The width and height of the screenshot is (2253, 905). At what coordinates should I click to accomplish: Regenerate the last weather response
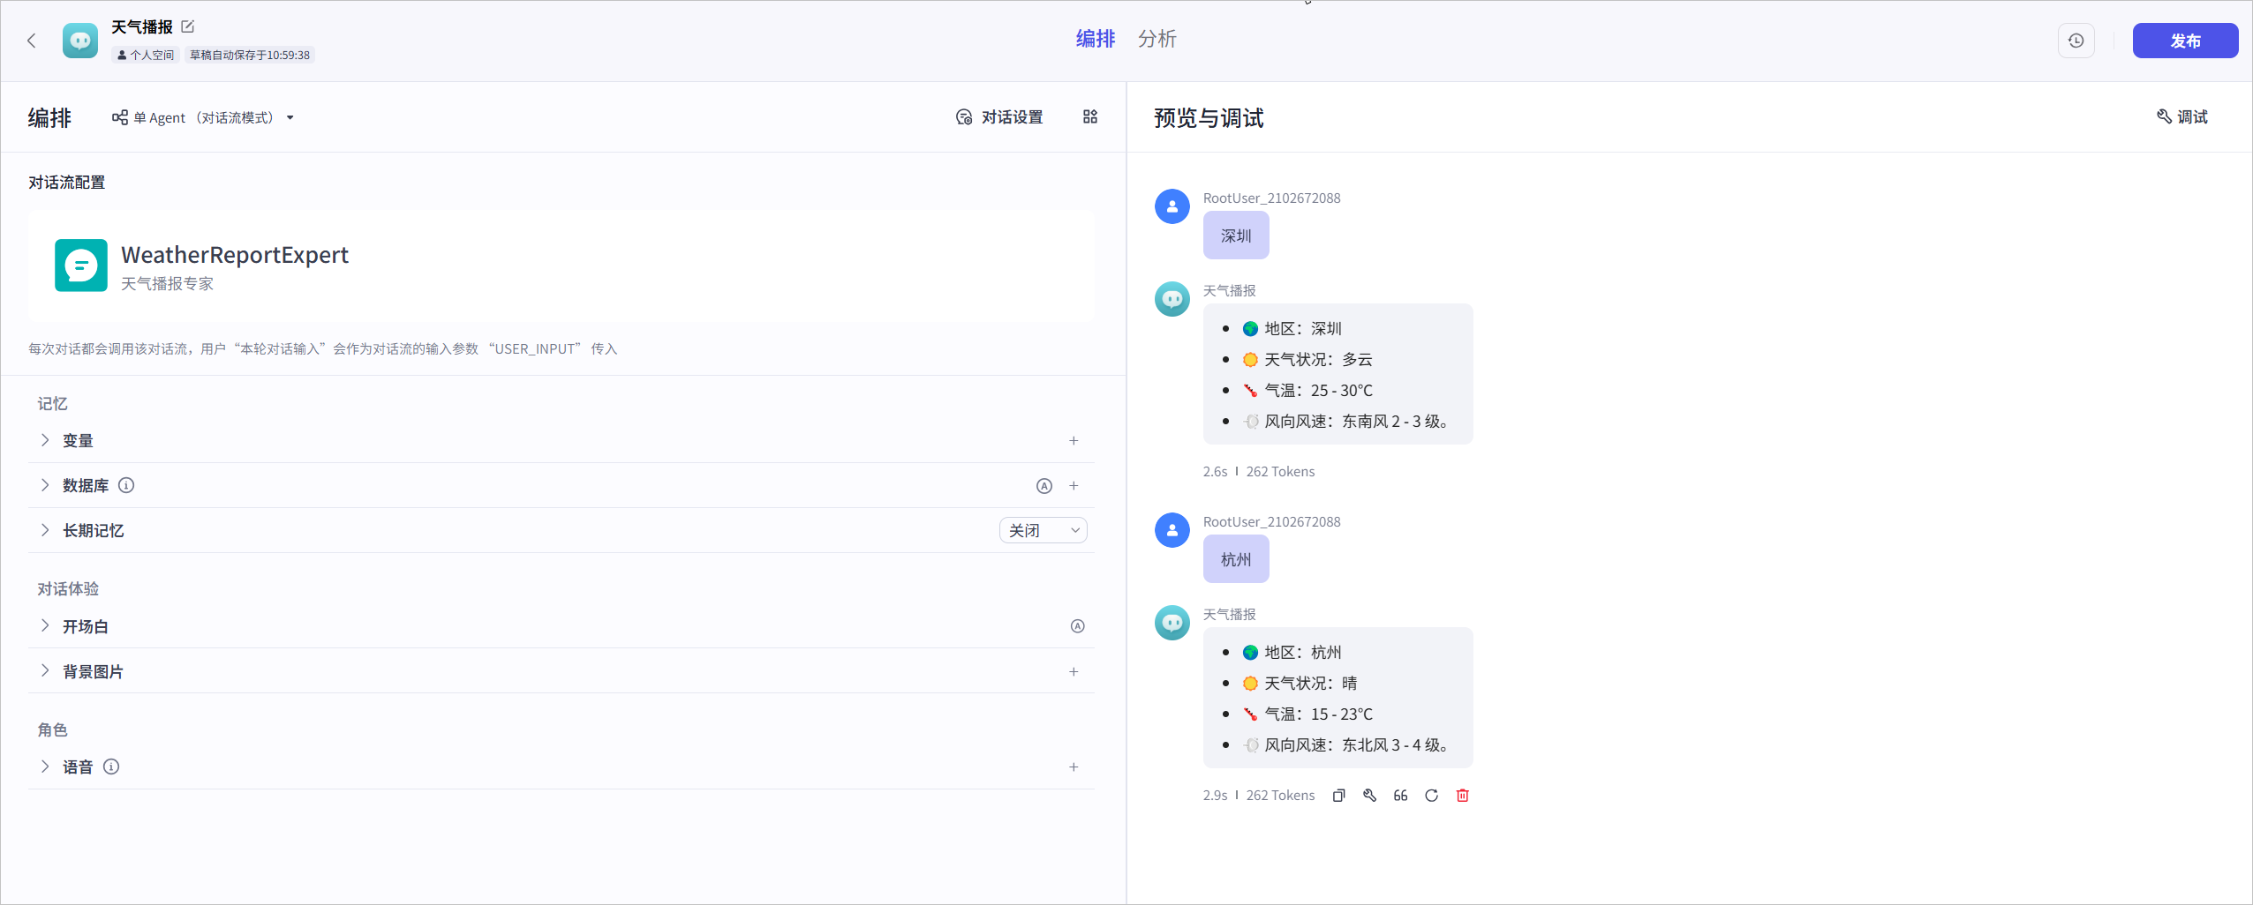(x=1431, y=796)
